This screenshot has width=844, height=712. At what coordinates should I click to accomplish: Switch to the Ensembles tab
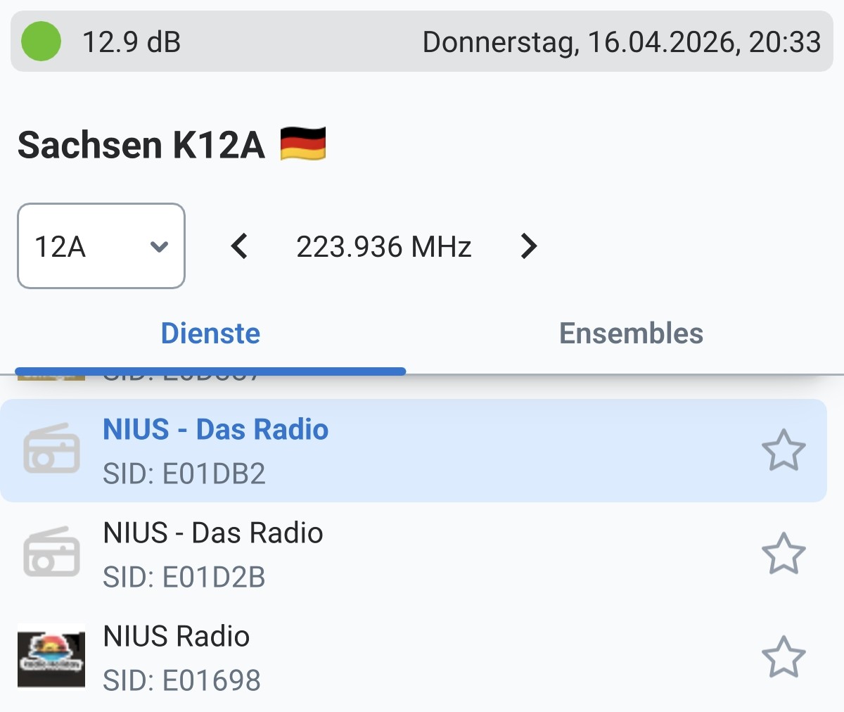631,333
